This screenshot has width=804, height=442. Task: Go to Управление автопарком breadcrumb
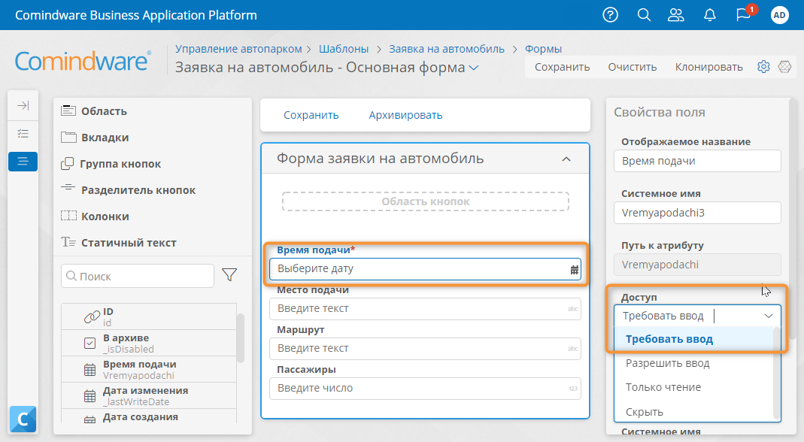pyautogui.click(x=238, y=49)
